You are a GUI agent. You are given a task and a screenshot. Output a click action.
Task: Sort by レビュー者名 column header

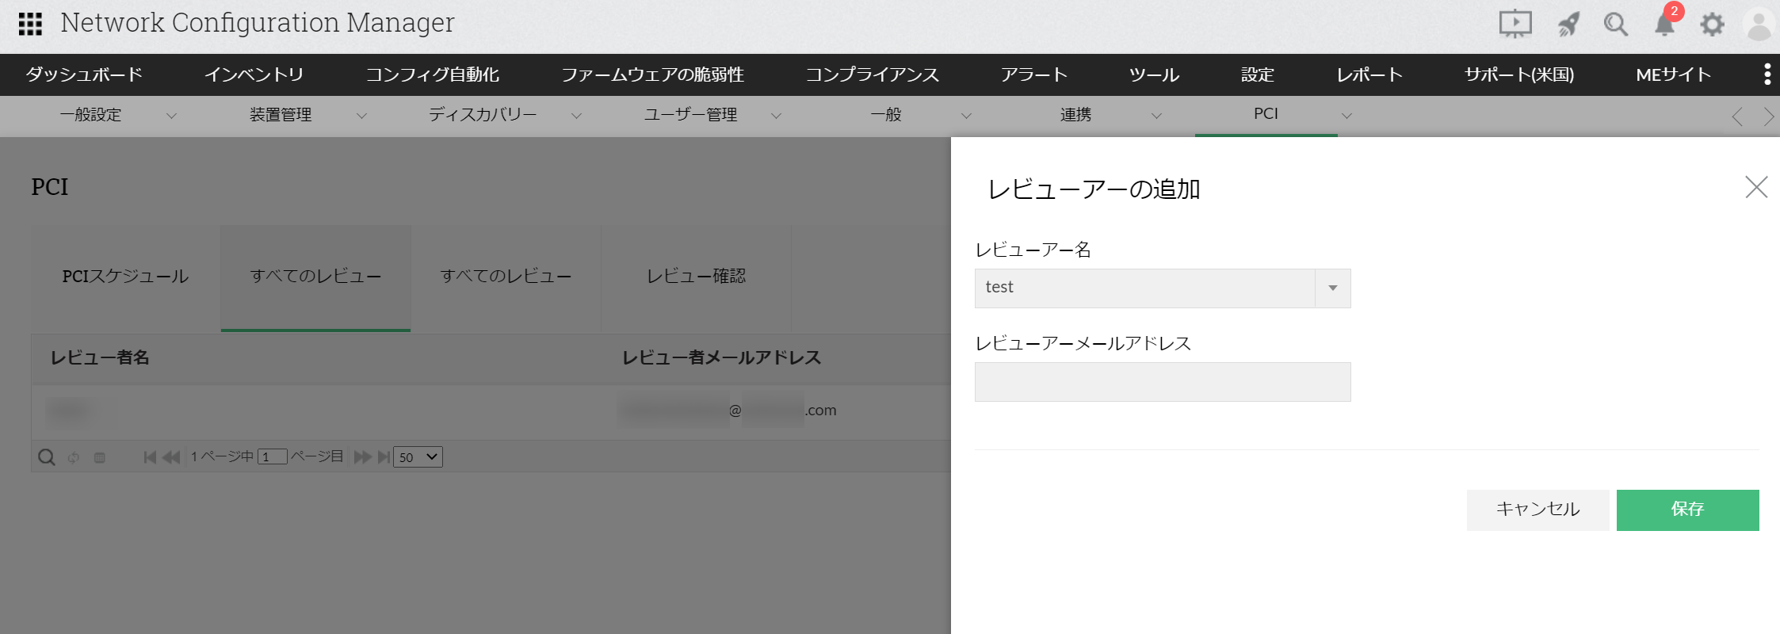pyautogui.click(x=100, y=358)
